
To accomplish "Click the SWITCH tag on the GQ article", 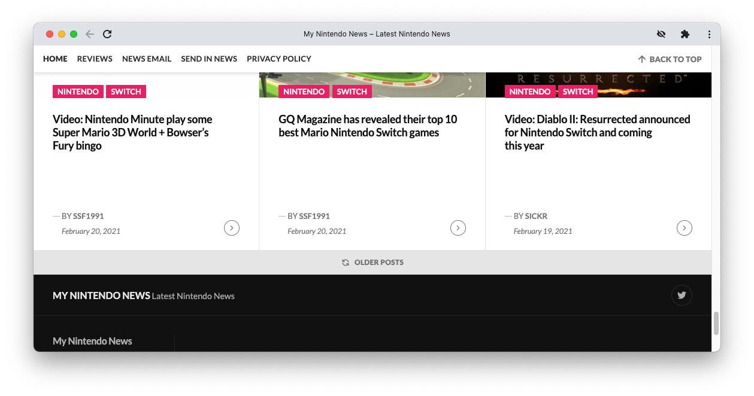I will point(352,92).
